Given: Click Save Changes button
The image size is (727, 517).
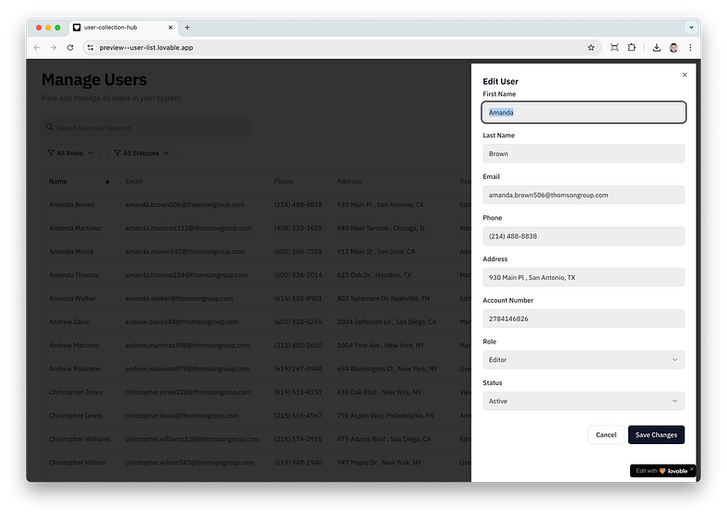Looking at the screenshot, I should click(x=656, y=435).
